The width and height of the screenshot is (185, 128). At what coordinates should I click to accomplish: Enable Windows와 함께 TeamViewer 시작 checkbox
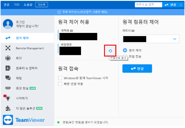click(60, 78)
